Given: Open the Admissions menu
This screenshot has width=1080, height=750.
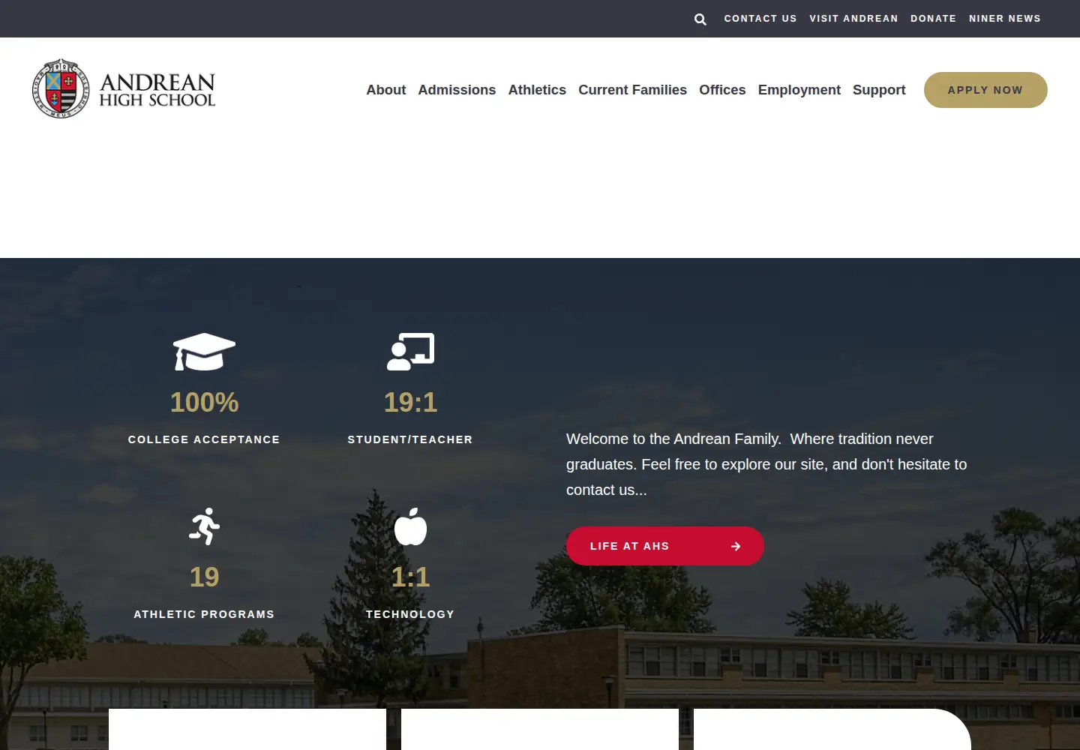Looking at the screenshot, I should 457,90.
